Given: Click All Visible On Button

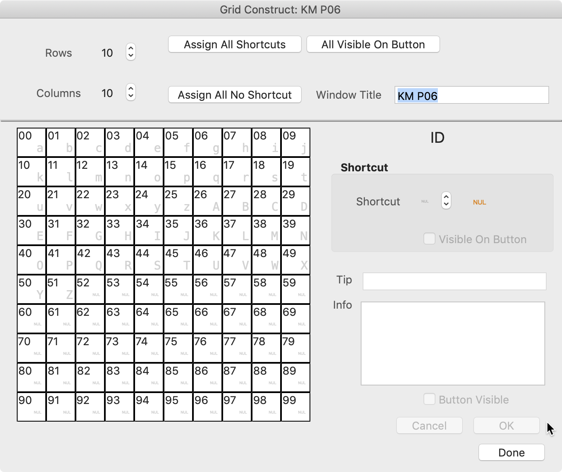Looking at the screenshot, I should coord(373,45).
